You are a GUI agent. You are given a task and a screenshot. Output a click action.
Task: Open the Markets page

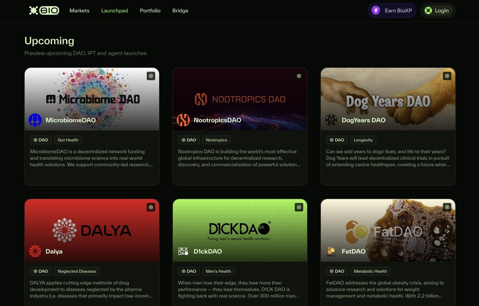point(79,11)
